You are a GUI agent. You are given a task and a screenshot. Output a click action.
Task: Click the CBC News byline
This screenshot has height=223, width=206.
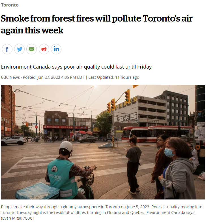tap(10, 77)
